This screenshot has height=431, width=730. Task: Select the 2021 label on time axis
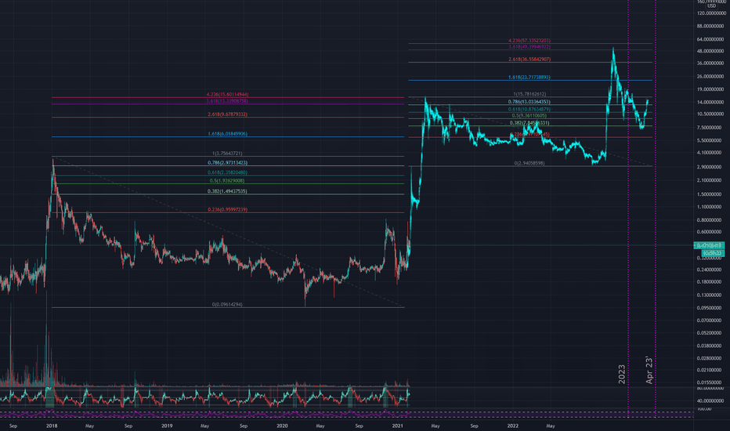397,426
